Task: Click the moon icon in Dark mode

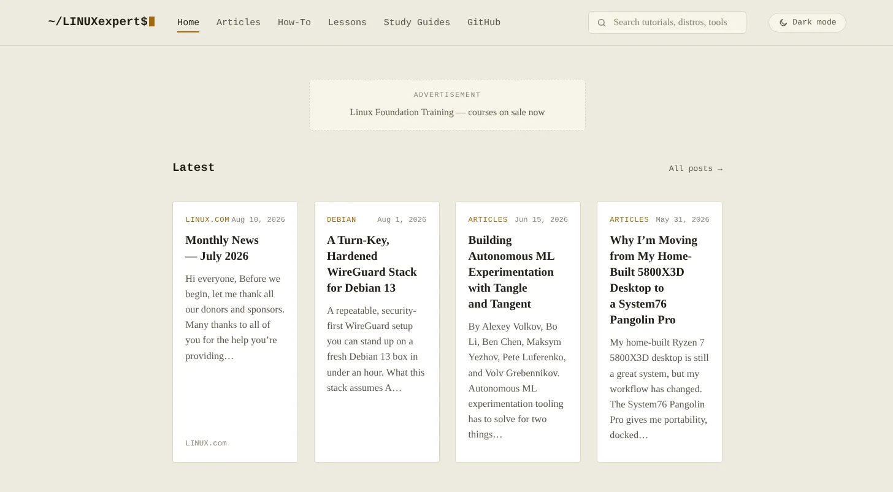Action: click(783, 23)
